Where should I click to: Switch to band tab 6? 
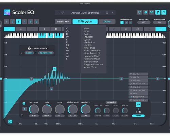[36, 21]
